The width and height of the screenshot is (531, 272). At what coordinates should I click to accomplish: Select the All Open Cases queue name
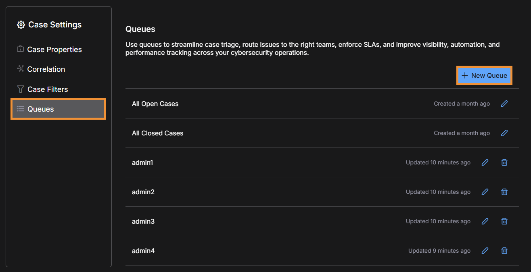155,104
